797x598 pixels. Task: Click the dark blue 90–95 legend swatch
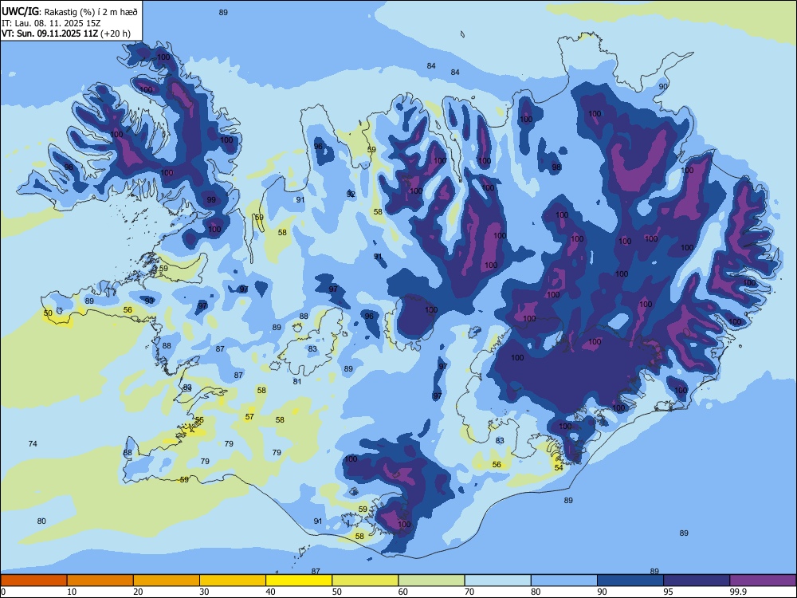(630, 580)
